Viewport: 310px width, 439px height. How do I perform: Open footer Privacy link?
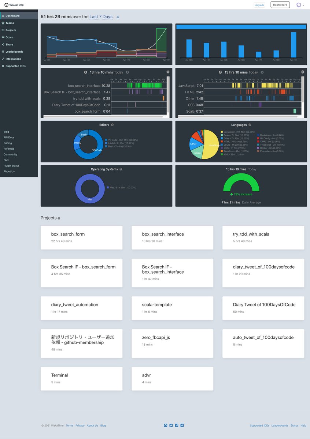pos(80,425)
